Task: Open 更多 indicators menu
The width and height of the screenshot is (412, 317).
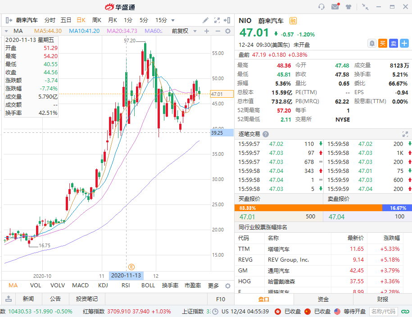Action: [213, 286]
